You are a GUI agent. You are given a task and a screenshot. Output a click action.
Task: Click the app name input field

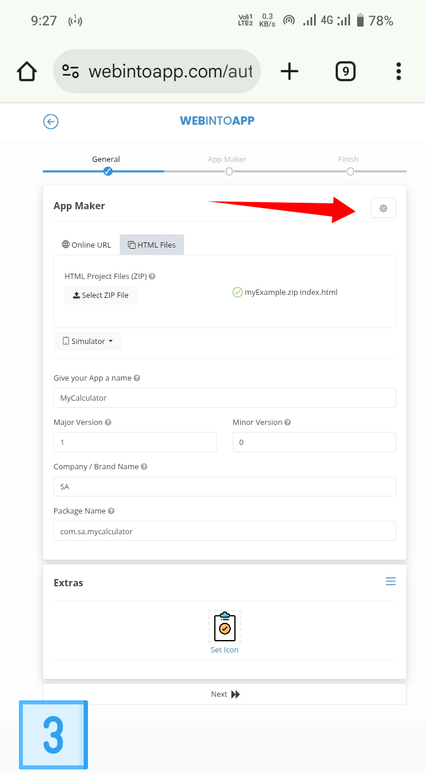click(224, 398)
